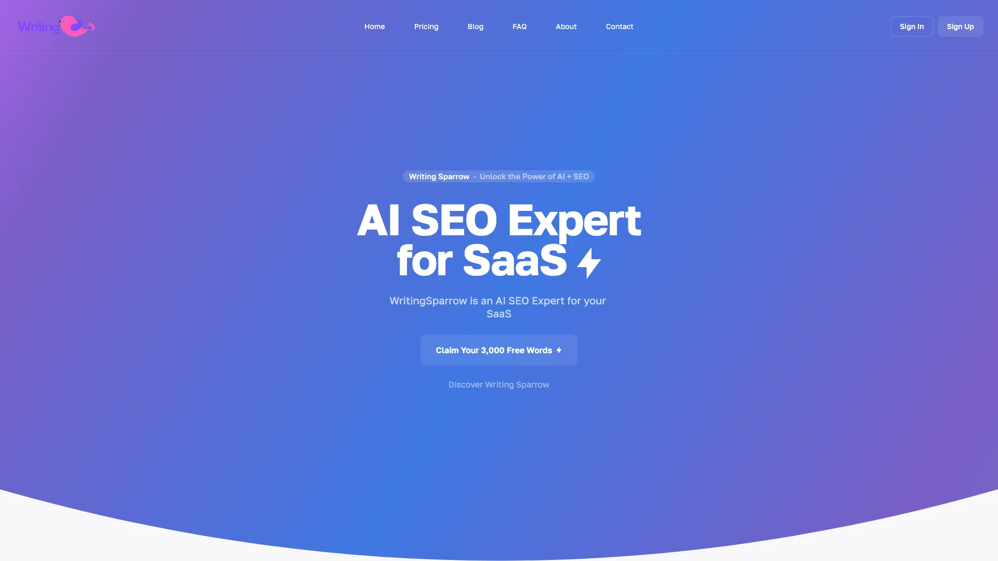Viewport: 998px width, 561px height.
Task: Click the dot separator icon in tagline
Action: [x=475, y=177]
